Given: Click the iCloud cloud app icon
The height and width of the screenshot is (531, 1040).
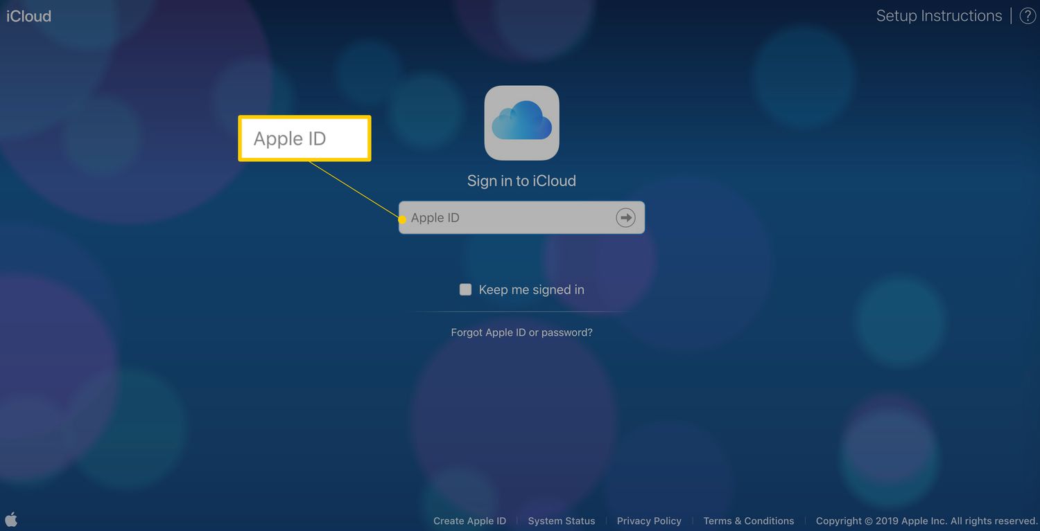Looking at the screenshot, I should point(521,123).
